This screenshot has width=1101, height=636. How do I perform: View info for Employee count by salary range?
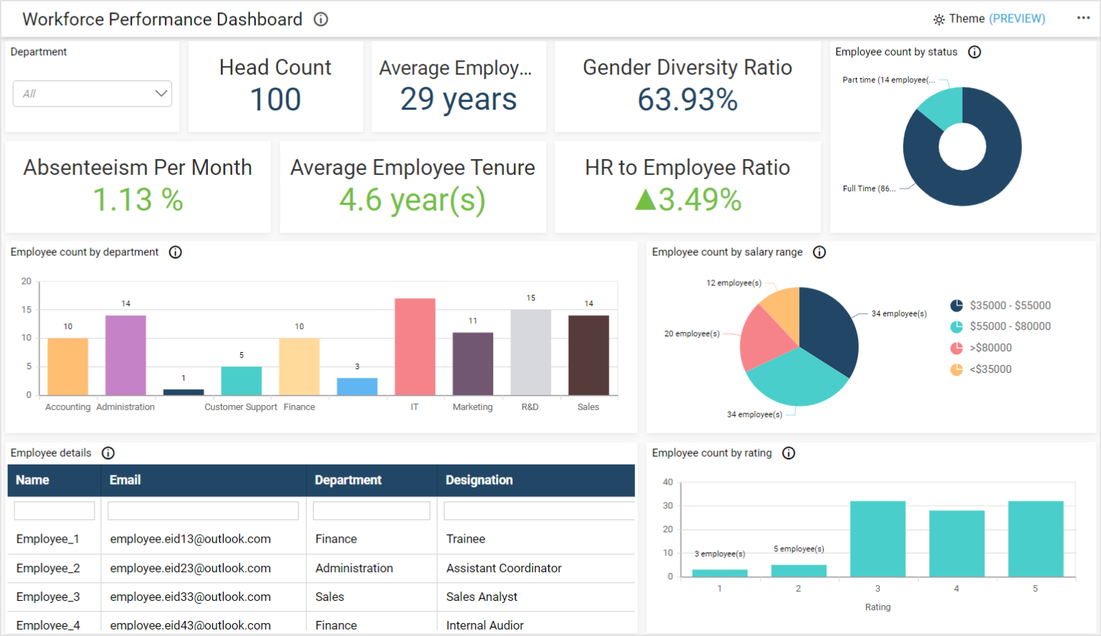[x=819, y=252]
